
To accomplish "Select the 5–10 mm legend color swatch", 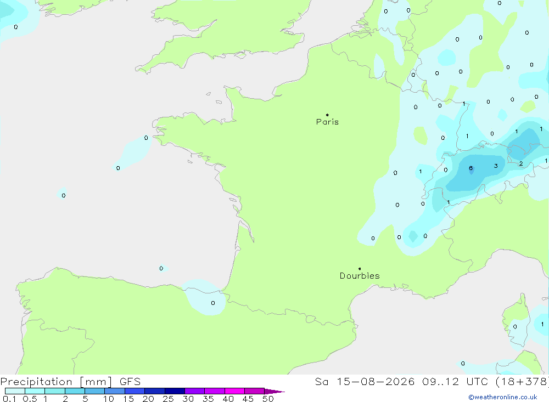I will click(95, 391).
